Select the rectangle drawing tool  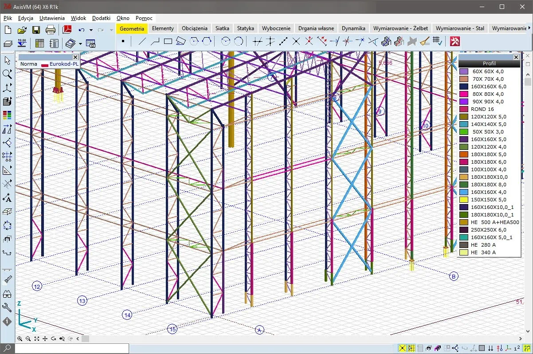pyautogui.click(x=168, y=42)
